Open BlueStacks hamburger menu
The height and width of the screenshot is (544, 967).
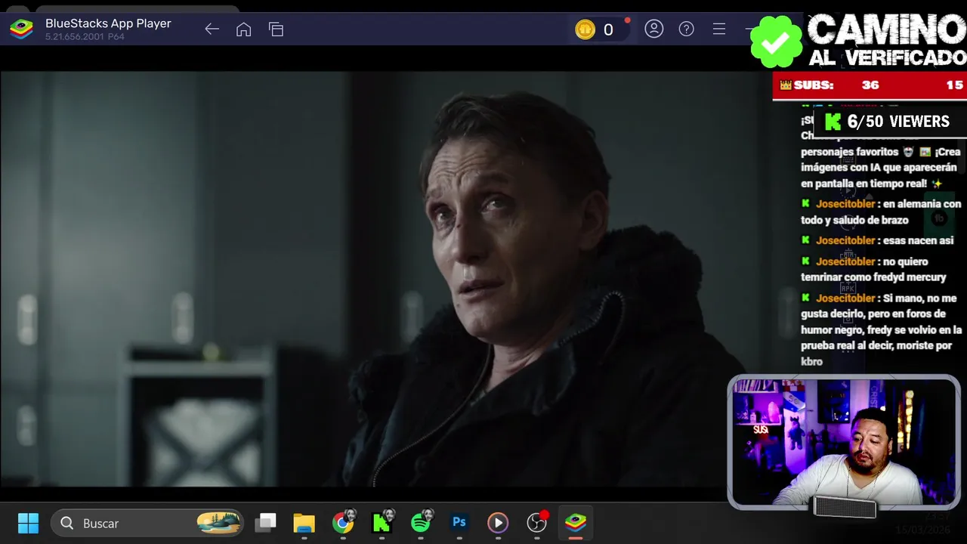[718, 29]
